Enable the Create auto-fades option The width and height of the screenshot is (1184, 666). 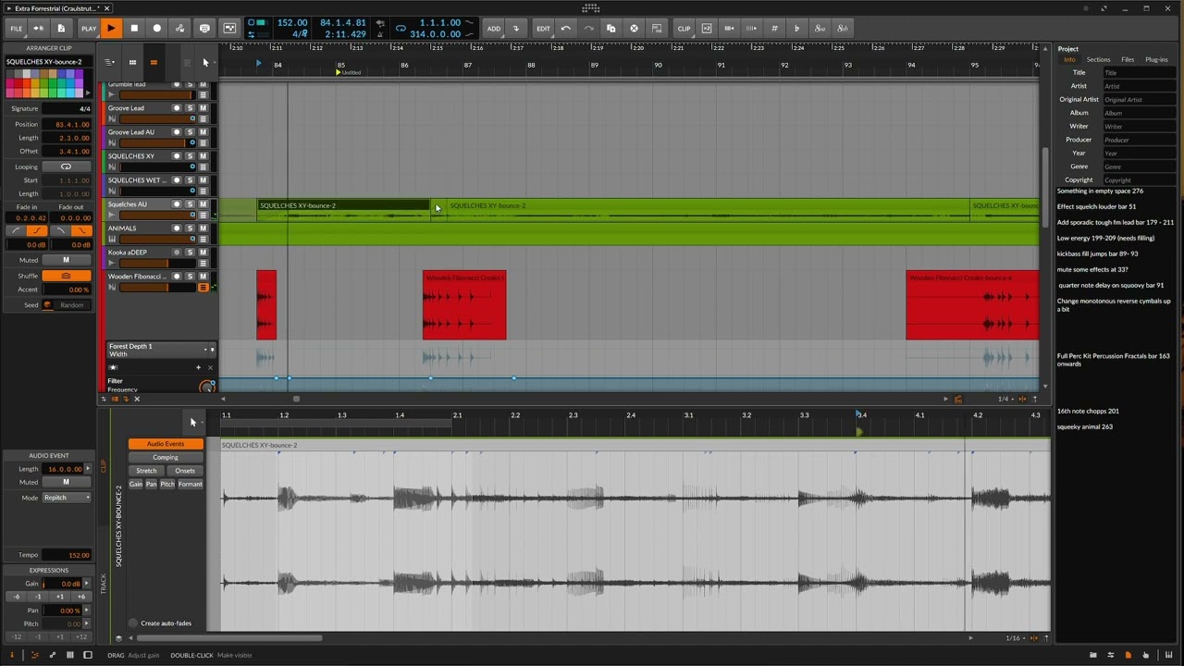click(132, 623)
